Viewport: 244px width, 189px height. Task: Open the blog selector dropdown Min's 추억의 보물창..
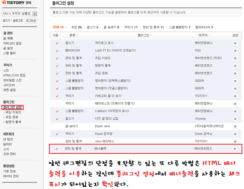(20, 14)
